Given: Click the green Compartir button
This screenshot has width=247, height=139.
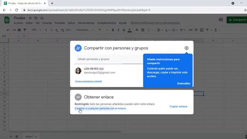Looking at the screenshot, I should (x=237, y=20).
